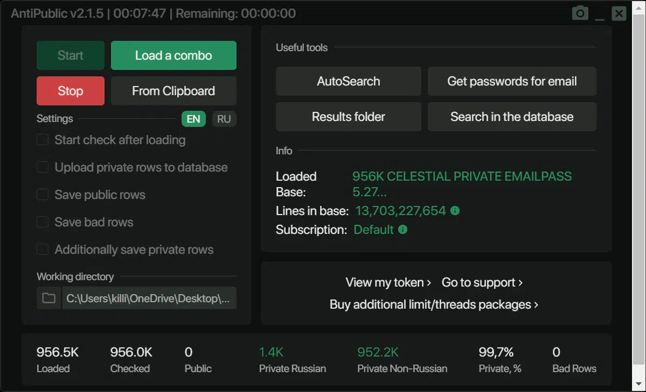
Task: Click the scrollbar up arrow
Action: point(638,8)
